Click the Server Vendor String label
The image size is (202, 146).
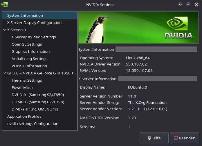99,103
